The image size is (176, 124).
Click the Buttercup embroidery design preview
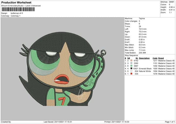(x=63, y=69)
